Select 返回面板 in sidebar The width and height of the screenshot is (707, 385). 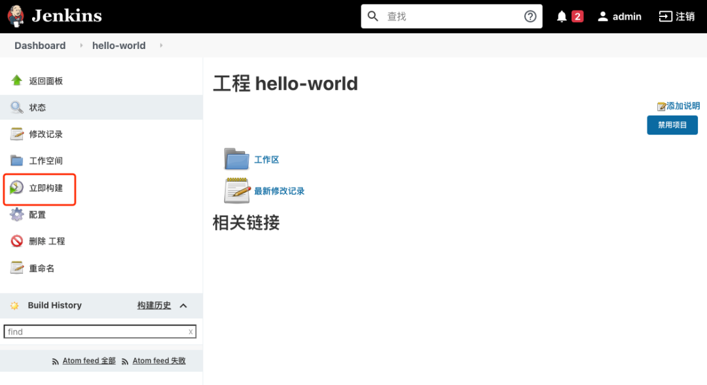tap(46, 81)
